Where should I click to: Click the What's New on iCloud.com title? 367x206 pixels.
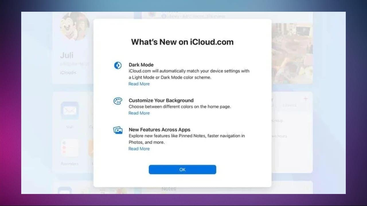tap(182, 42)
